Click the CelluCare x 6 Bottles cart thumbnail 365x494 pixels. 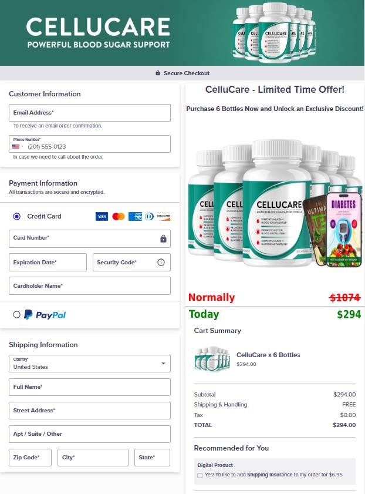point(212,359)
